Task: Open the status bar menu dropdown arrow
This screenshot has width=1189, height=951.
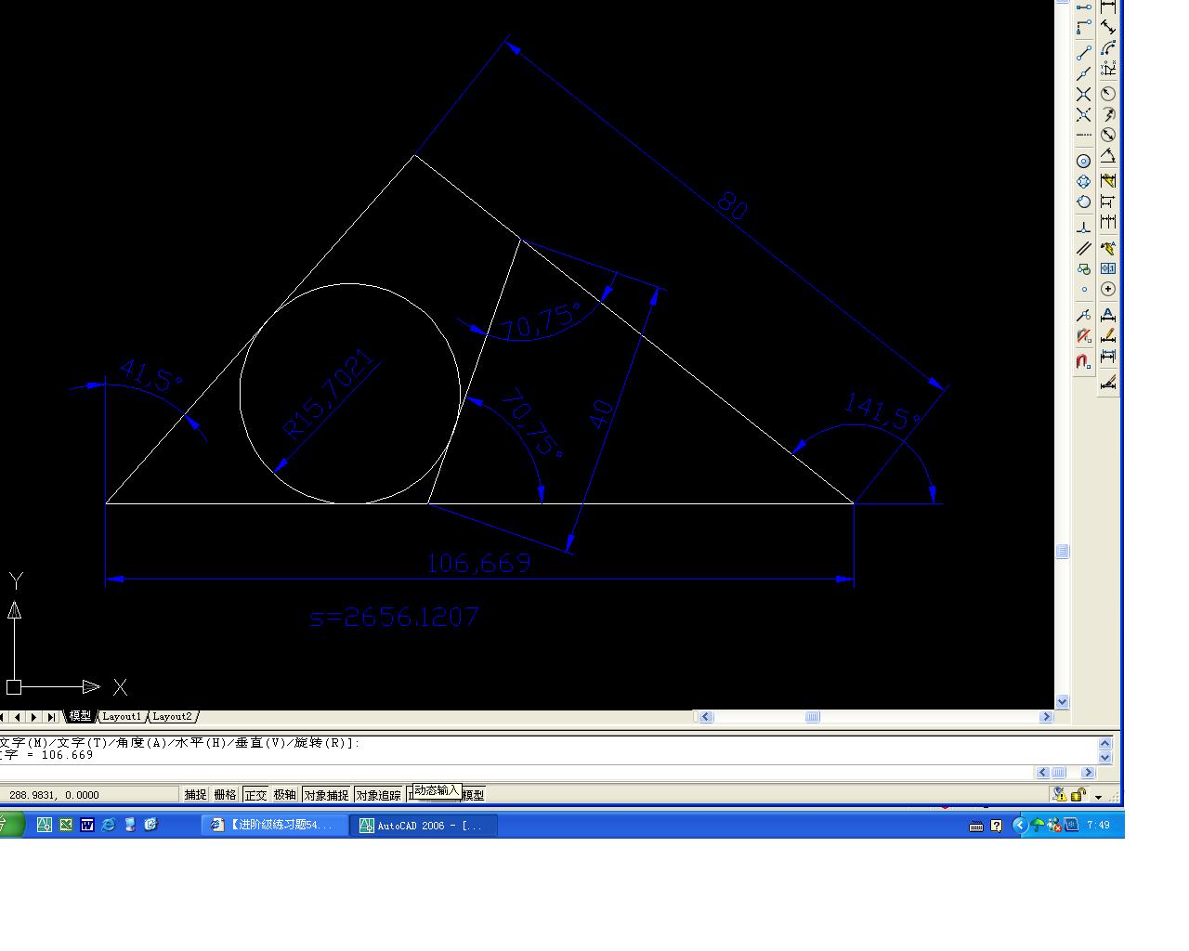Action: click(1098, 796)
